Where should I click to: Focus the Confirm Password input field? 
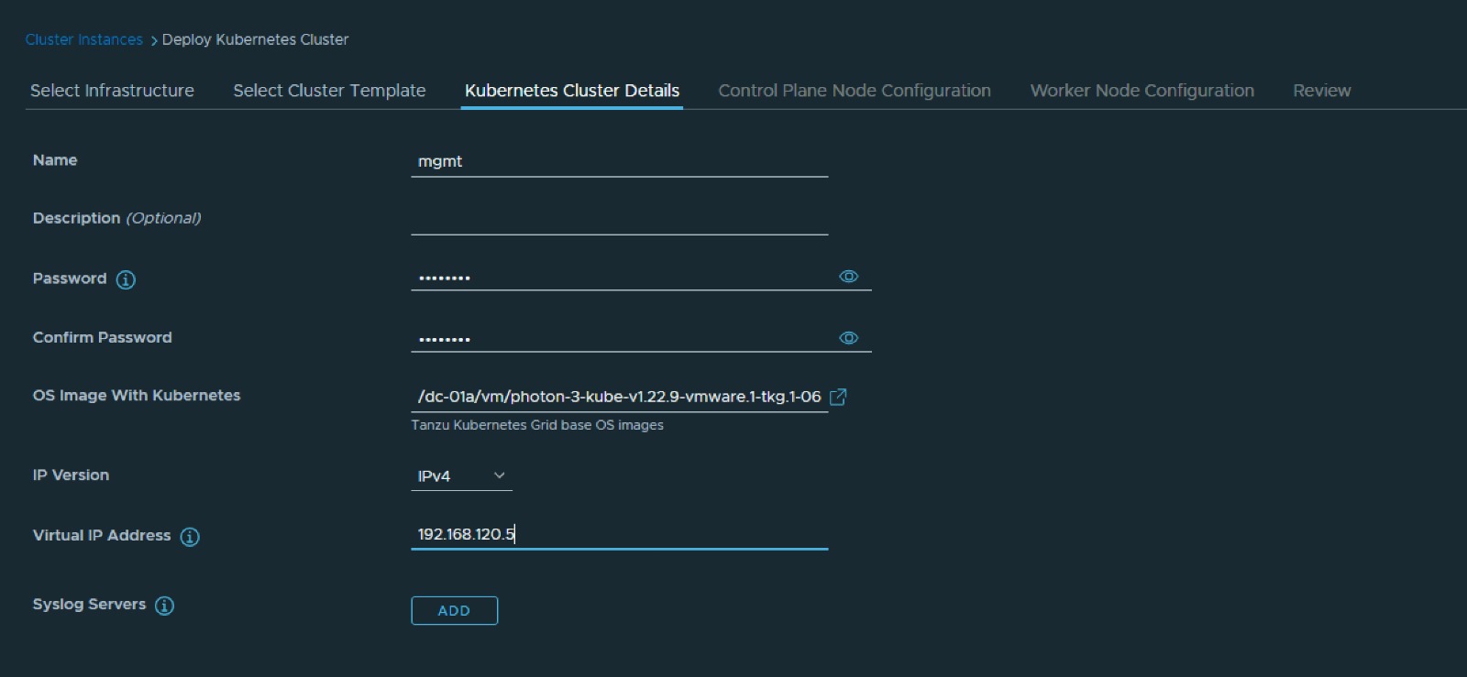coord(623,338)
